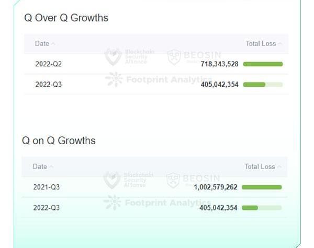Click Beosin logo icon in Q on Q table
314x248 pixels.
tap(173, 180)
